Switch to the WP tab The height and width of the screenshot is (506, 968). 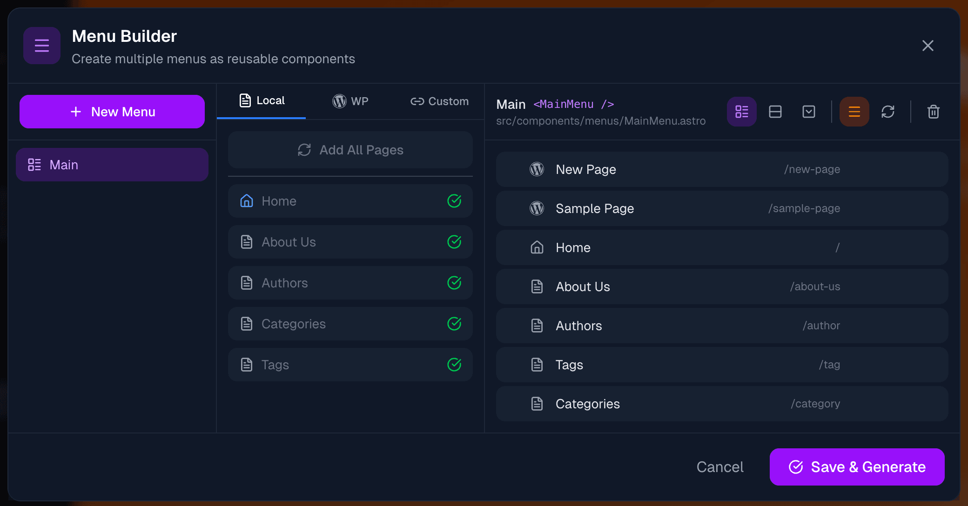[351, 101]
